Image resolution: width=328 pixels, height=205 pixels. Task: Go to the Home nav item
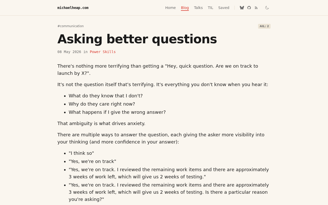pyautogui.click(x=170, y=8)
